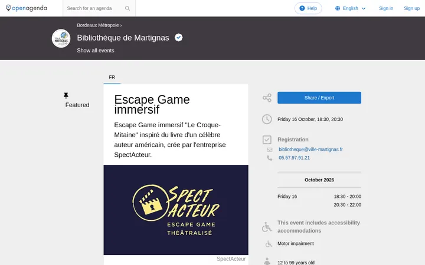Click the Share / Export button
This screenshot has width=425, height=265.
(319, 98)
